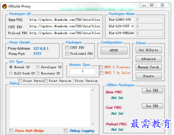The height and width of the screenshot is (135, 174).
Task: Click the Not Set status under Cust PKG
Action: pos(117,114)
